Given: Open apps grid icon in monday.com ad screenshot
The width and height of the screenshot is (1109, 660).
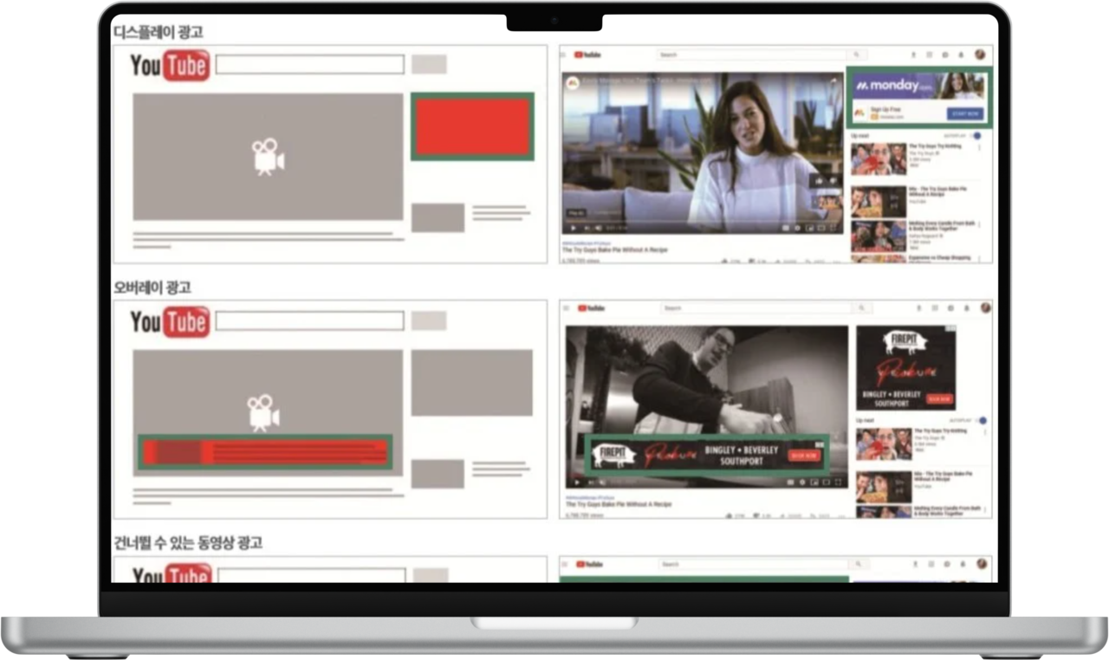Looking at the screenshot, I should pyautogui.click(x=930, y=55).
